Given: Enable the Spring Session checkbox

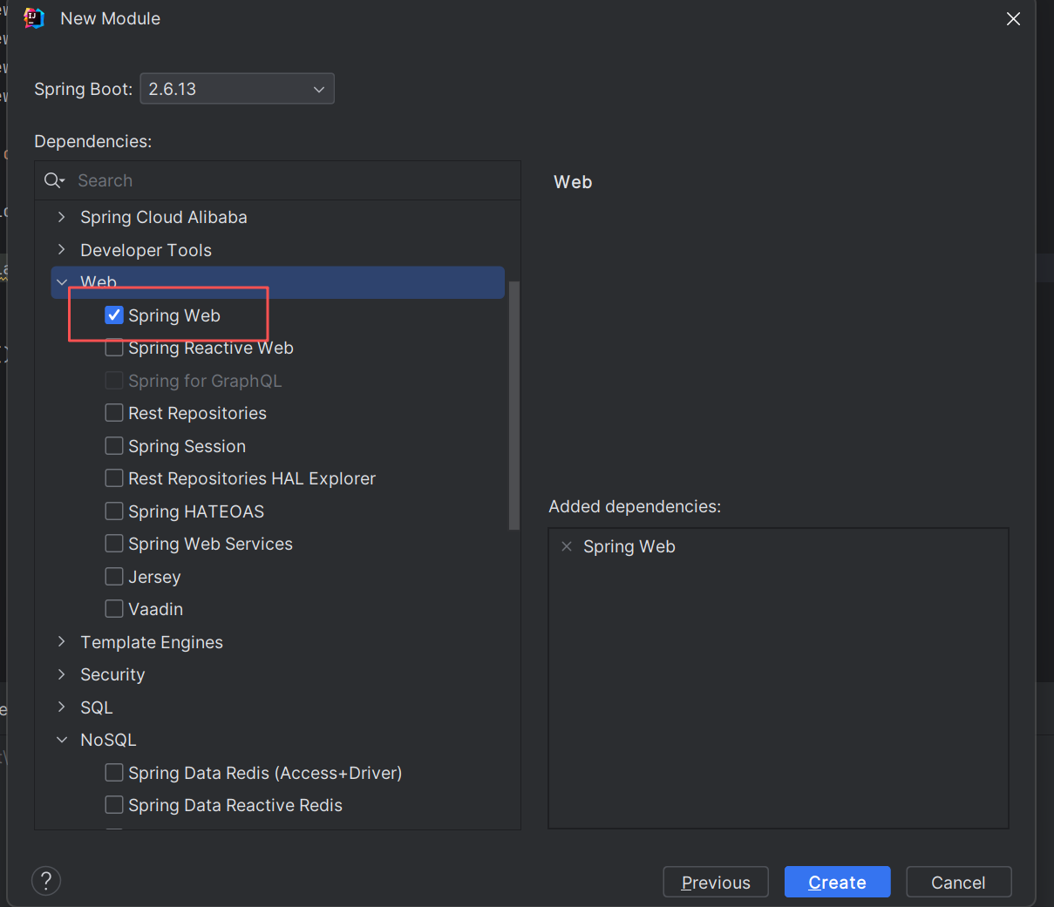Looking at the screenshot, I should click(114, 446).
